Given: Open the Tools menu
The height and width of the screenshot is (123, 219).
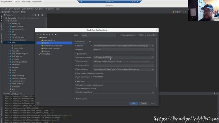Looking at the screenshot, I should [x=41, y=9].
